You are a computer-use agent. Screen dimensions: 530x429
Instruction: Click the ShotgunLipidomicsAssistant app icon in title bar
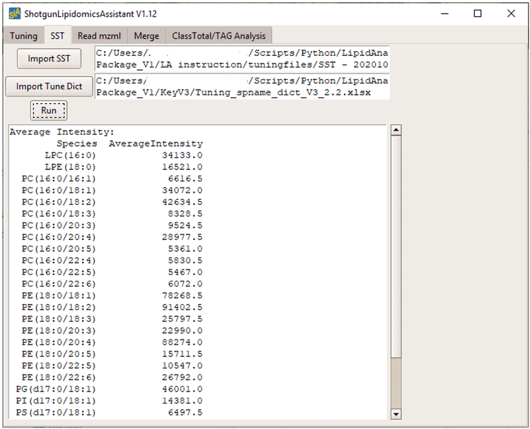pos(13,13)
